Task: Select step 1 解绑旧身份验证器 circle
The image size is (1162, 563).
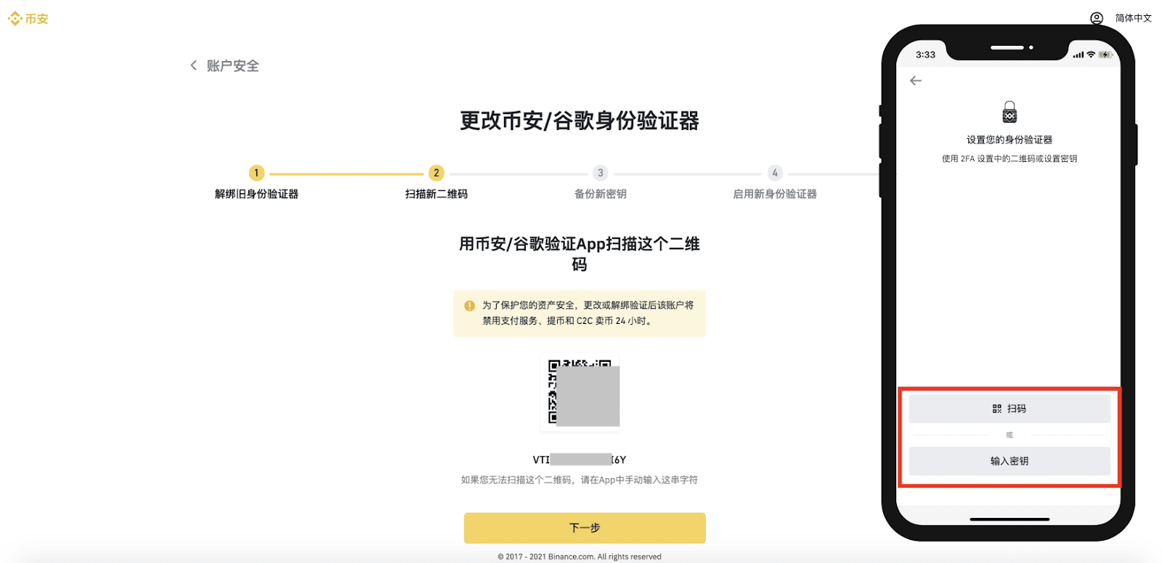Action: (x=256, y=173)
